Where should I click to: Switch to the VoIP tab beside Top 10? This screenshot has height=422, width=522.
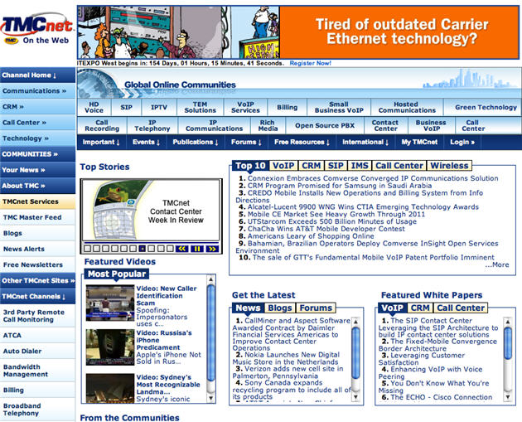(x=283, y=165)
